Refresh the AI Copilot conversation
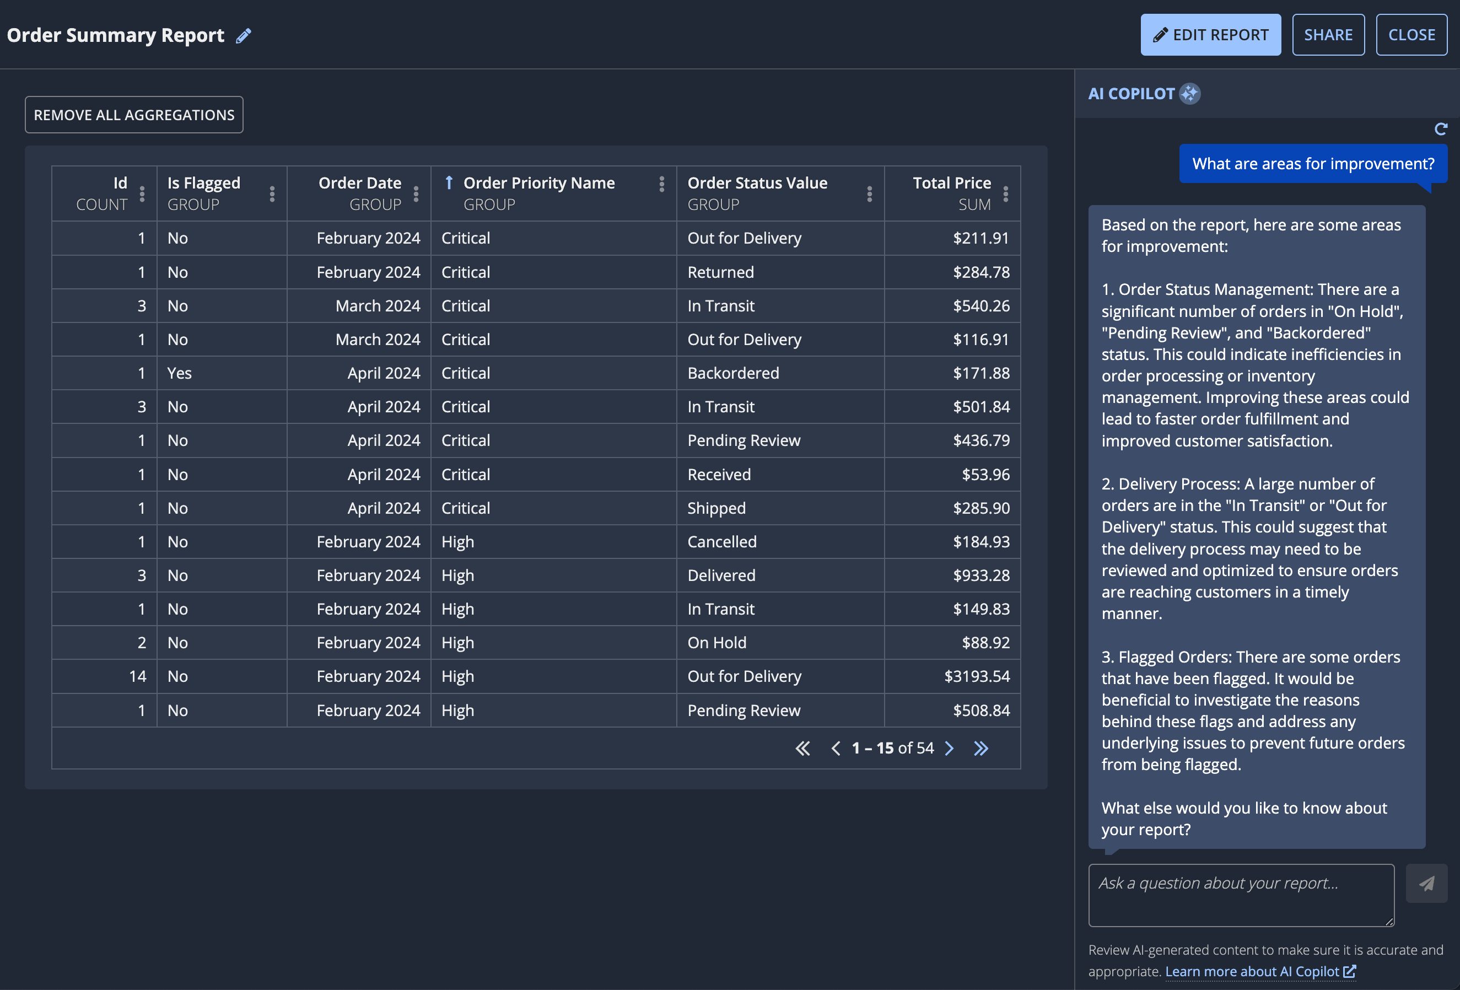Viewport: 1460px width, 990px height. (1441, 129)
